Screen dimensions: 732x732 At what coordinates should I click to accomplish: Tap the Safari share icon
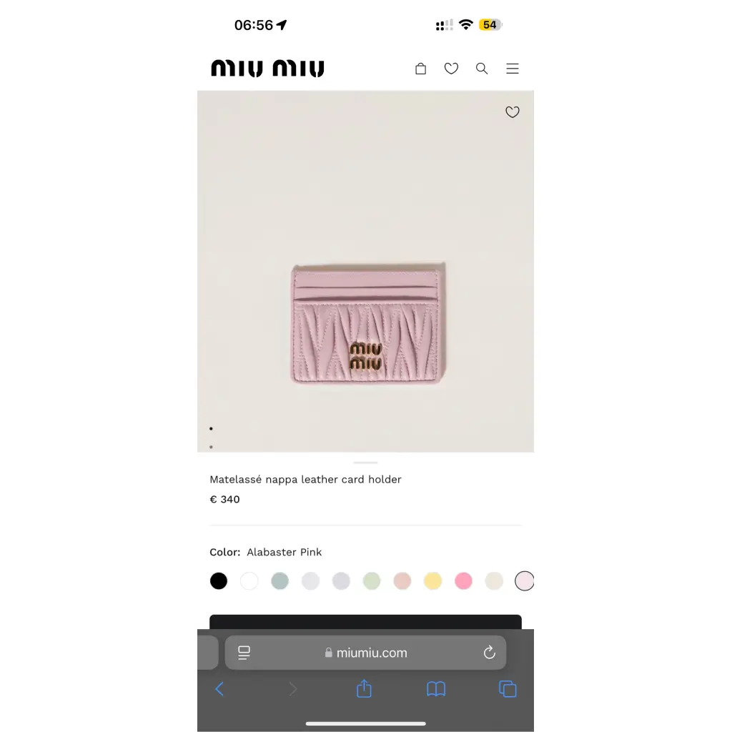[x=364, y=688]
